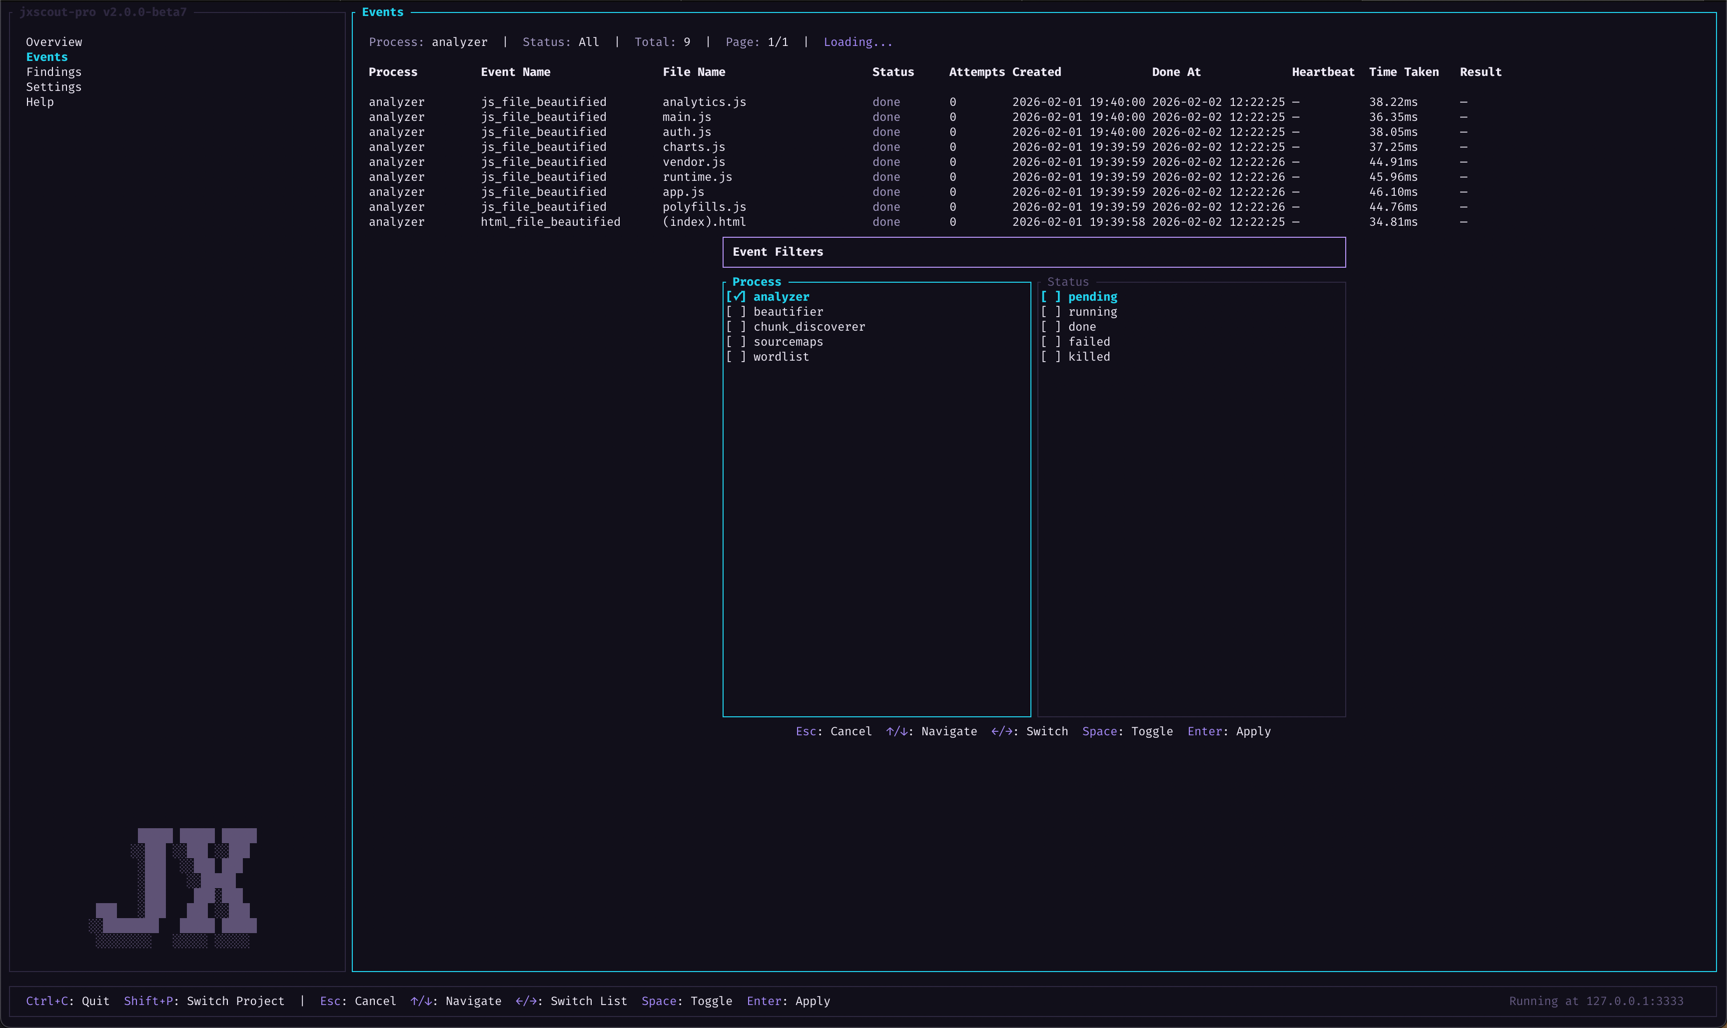This screenshot has height=1028, width=1727.
Task: Go to Findings in sidebar
Action: [x=54, y=72]
